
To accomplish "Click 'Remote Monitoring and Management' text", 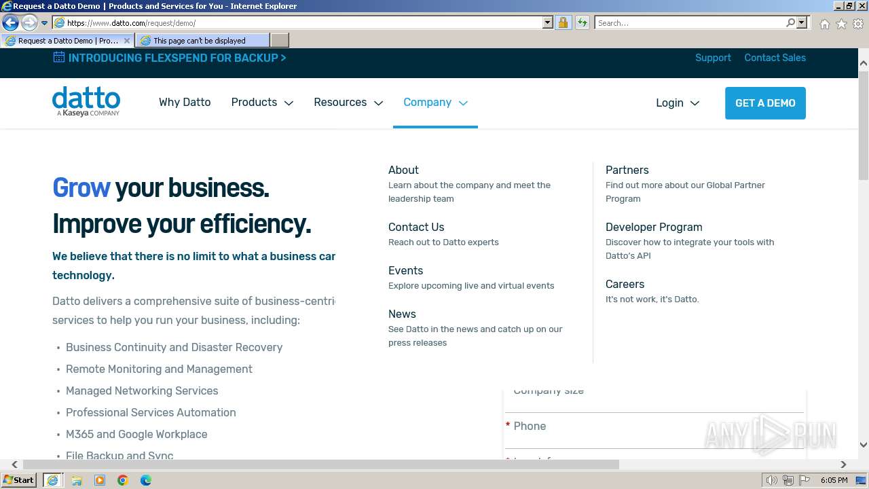I will (x=159, y=369).
